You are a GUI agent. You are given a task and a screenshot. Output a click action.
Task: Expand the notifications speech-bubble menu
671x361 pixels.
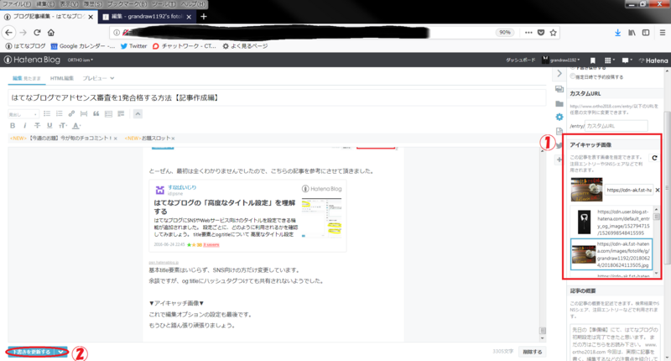[627, 60]
